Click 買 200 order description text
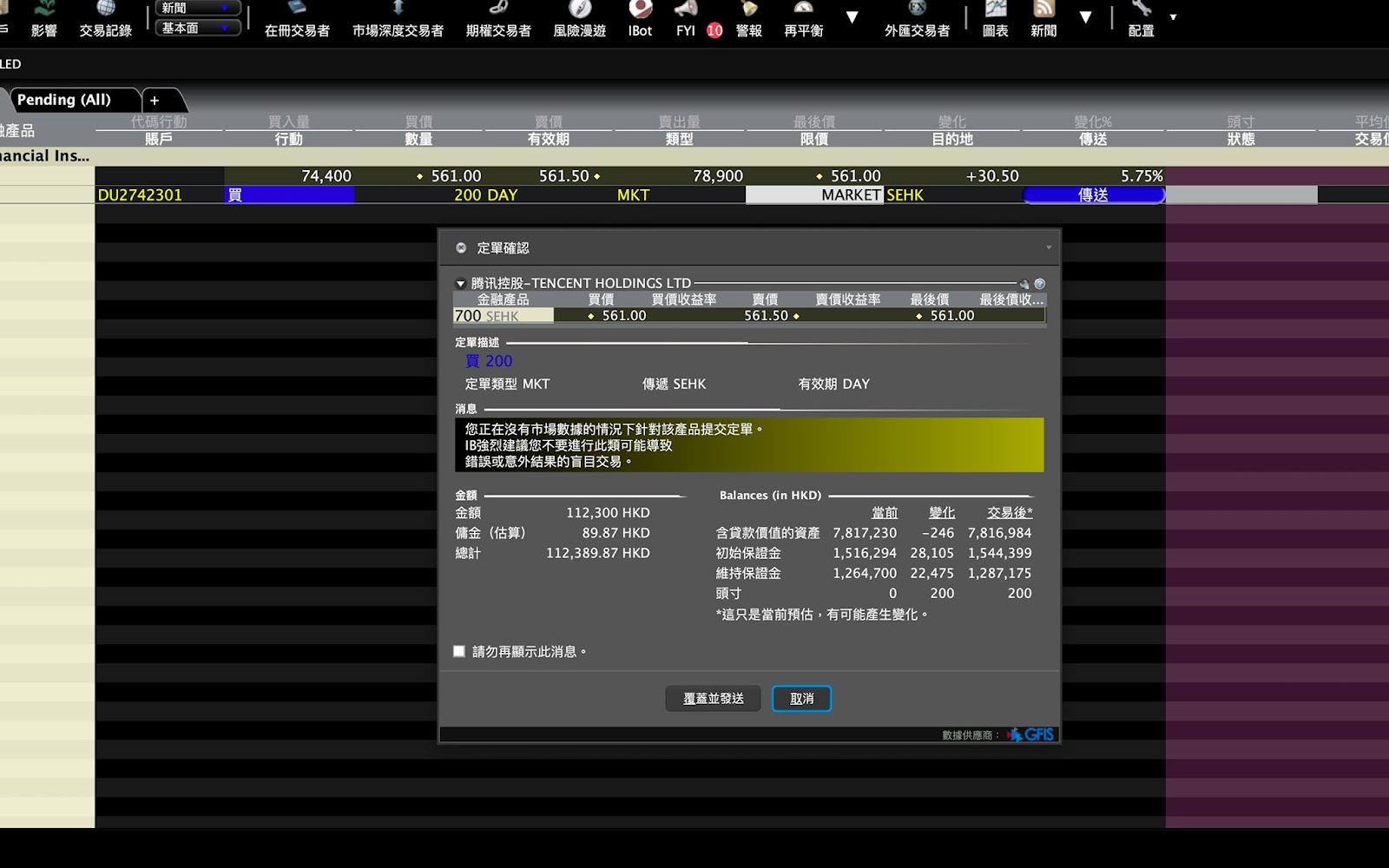This screenshot has height=868, width=1389. [489, 361]
